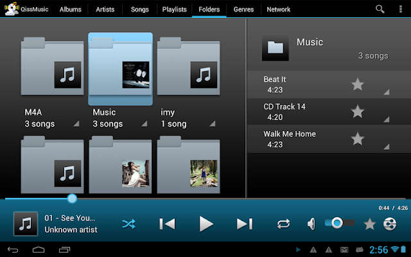This screenshot has width=411, height=257.
Task: Switch to the Folders tab
Action: click(x=209, y=10)
